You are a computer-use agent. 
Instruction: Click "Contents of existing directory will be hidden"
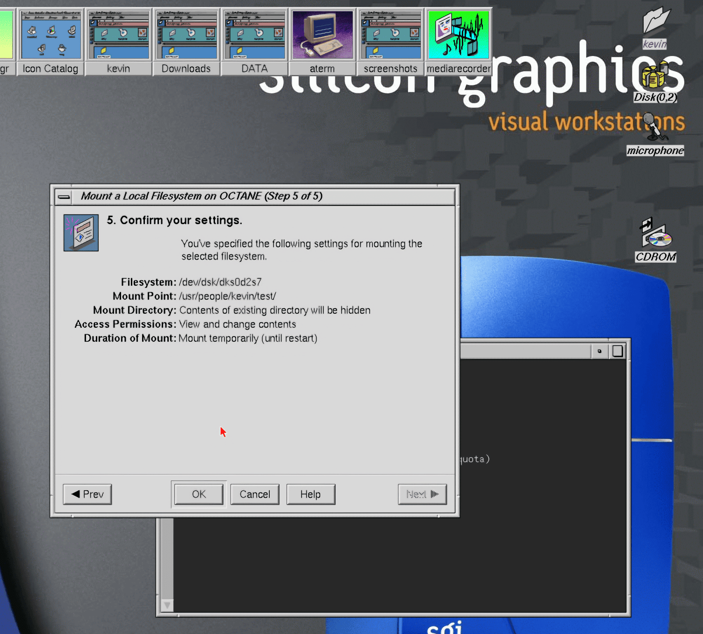pos(275,310)
